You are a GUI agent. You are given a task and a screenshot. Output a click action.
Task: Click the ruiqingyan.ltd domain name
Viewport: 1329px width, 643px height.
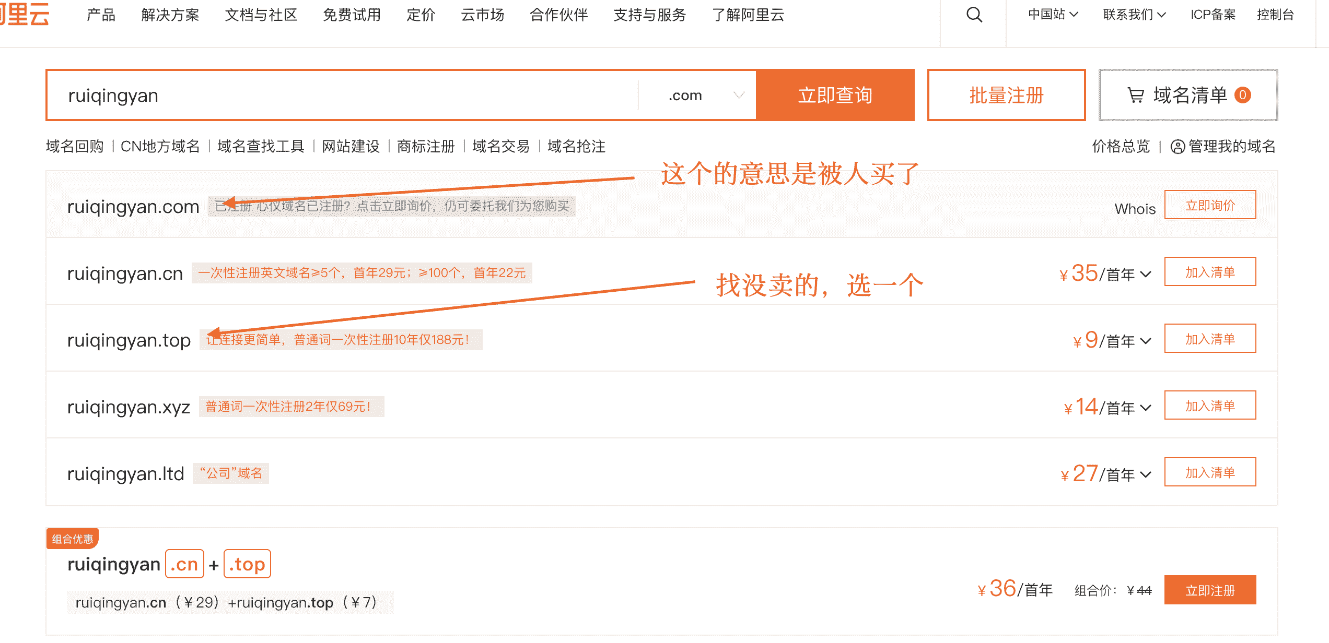[126, 474]
